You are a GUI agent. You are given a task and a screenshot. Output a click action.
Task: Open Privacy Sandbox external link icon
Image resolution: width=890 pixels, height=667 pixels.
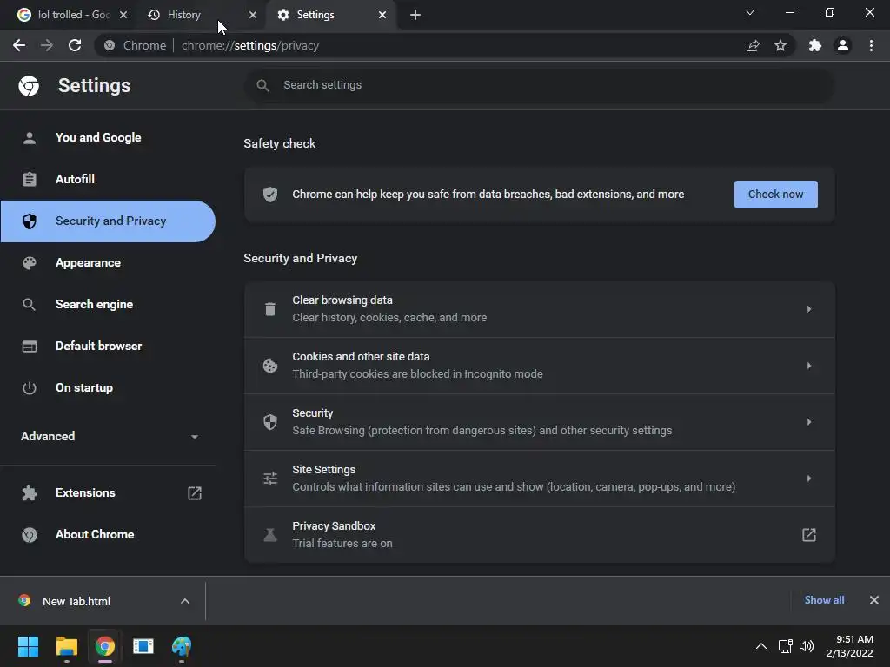pyautogui.click(x=809, y=535)
